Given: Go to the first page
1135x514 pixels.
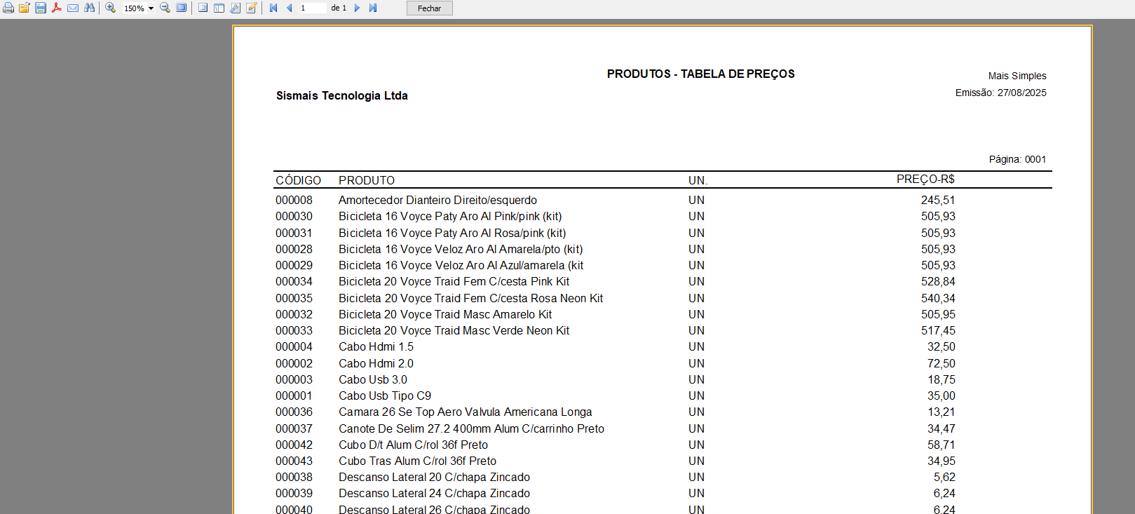Looking at the screenshot, I should (x=273, y=8).
